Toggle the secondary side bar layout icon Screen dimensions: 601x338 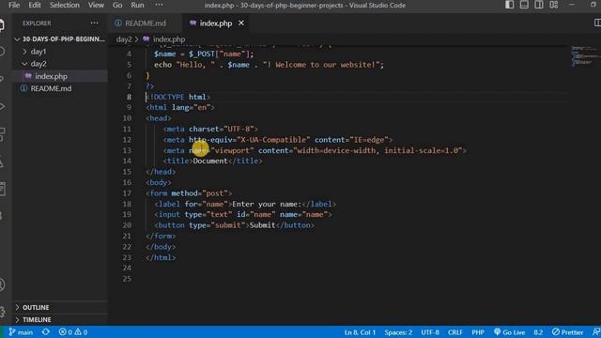tap(538, 5)
